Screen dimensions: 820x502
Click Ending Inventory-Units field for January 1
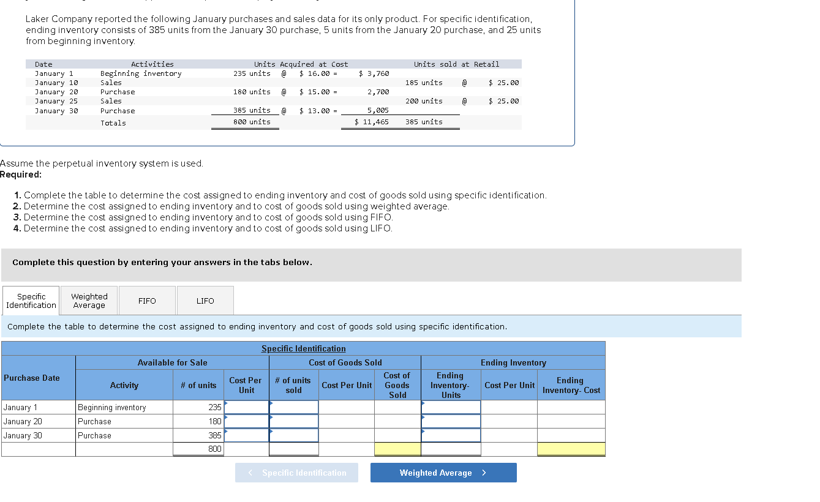(451, 406)
